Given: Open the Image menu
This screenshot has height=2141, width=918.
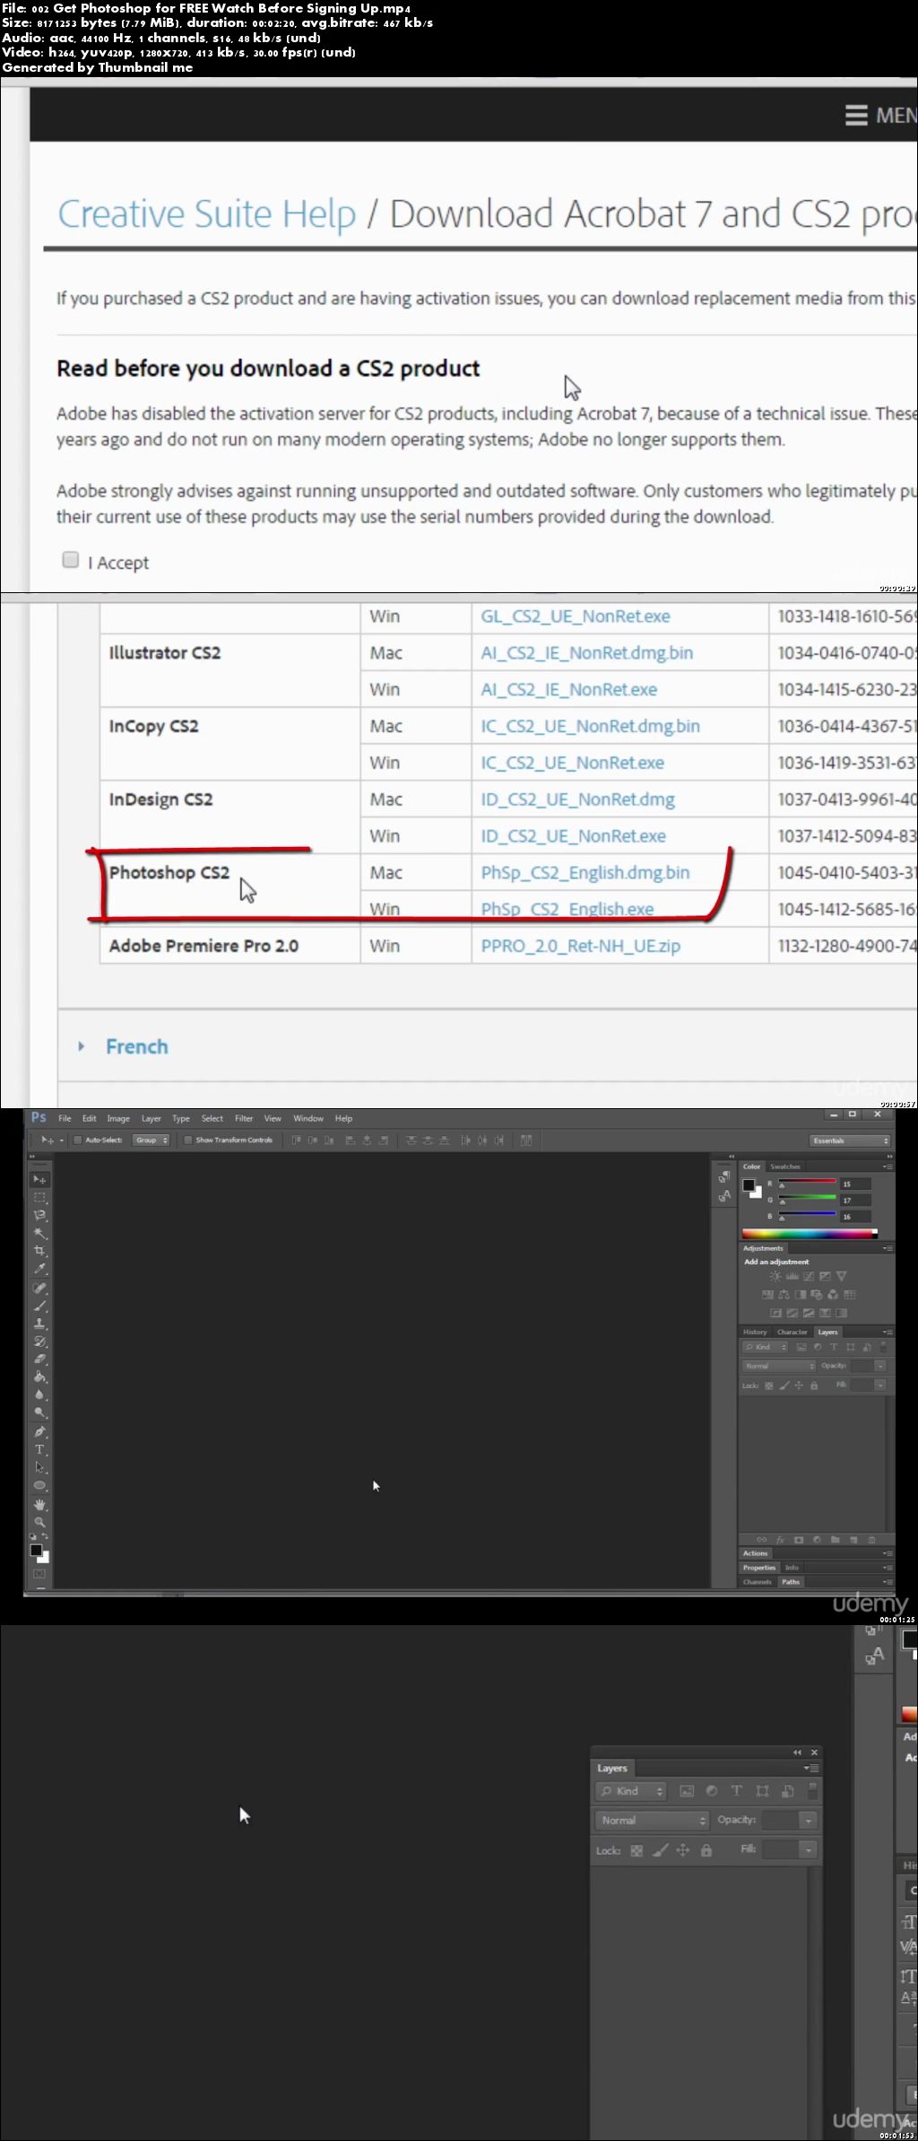Looking at the screenshot, I should [118, 1119].
